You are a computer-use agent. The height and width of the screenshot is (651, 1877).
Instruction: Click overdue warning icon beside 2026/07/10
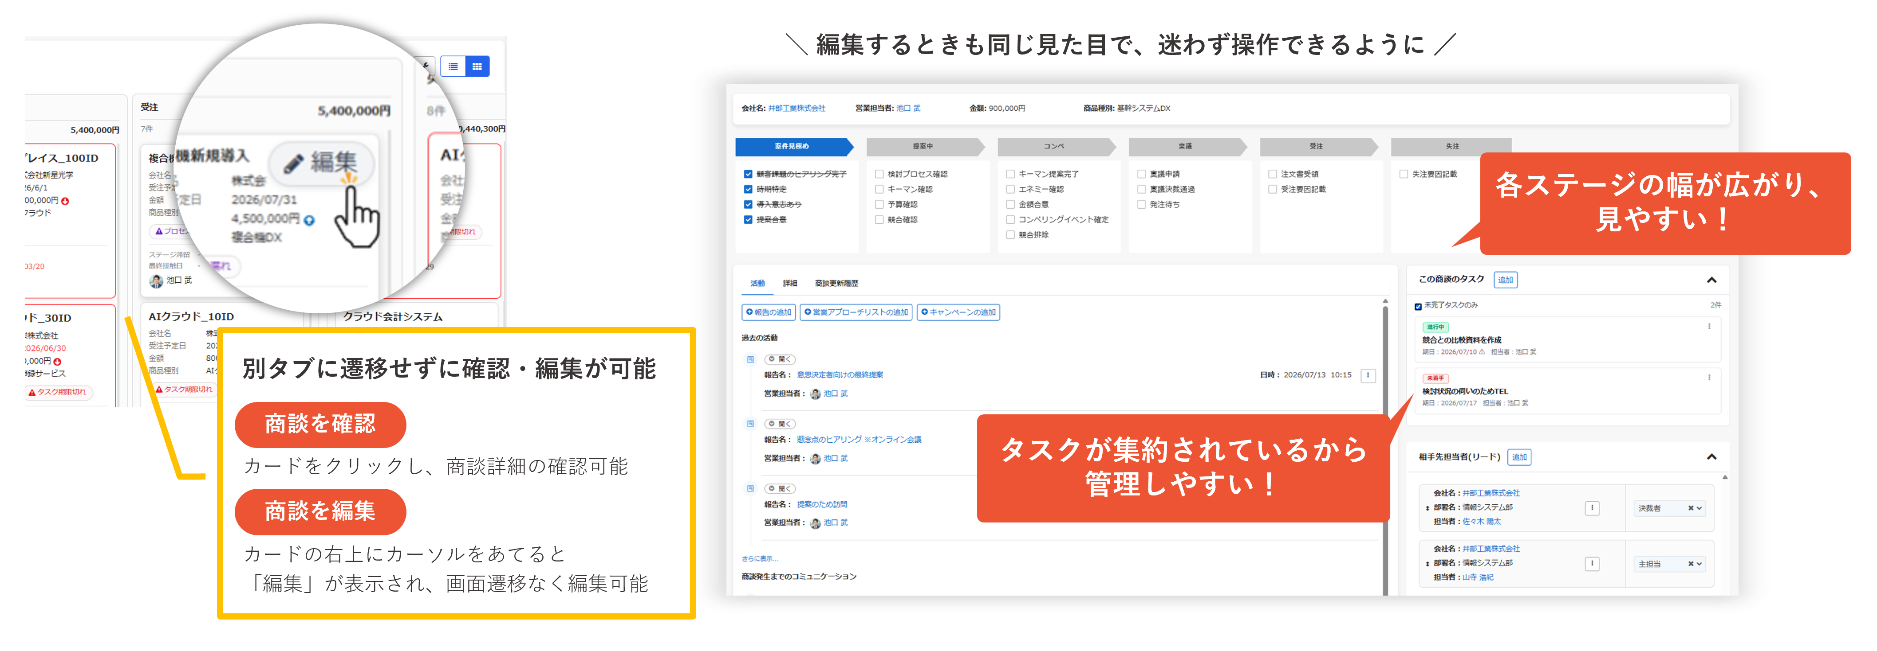point(1482,352)
